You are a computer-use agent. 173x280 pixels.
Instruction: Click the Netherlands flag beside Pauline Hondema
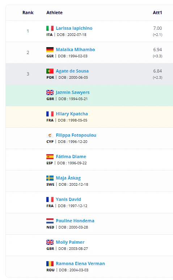coord(50,221)
